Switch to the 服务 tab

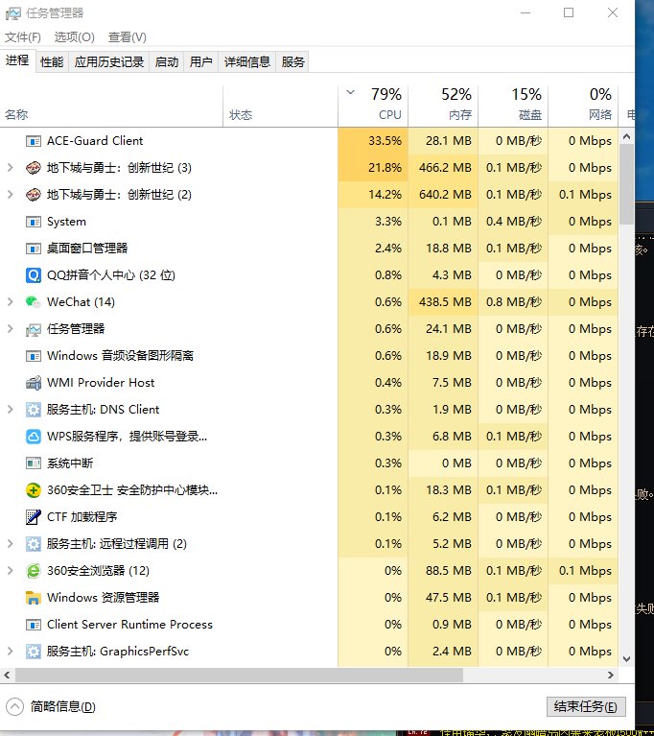[292, 62]
